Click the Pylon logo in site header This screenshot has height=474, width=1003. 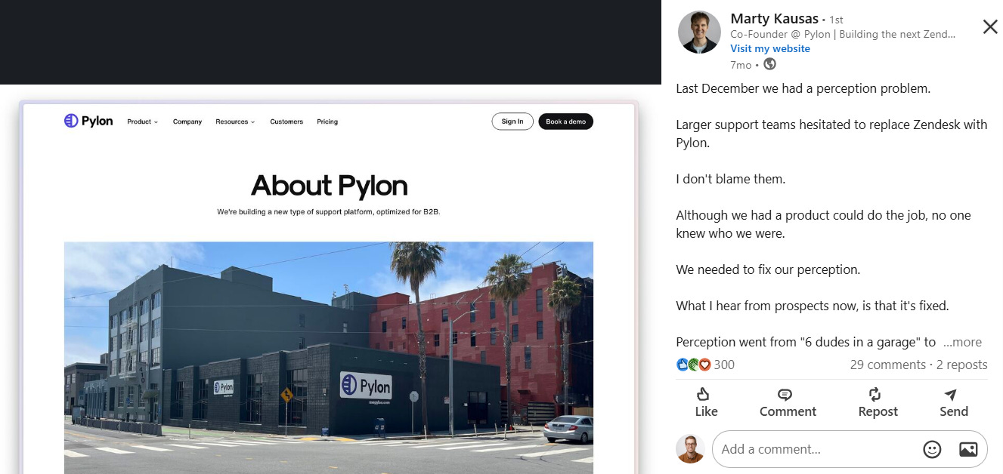(88, 121)
